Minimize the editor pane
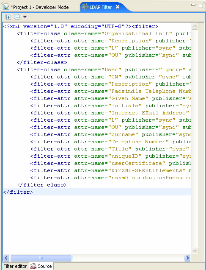The image size is (206, 270). coord(193,5)
